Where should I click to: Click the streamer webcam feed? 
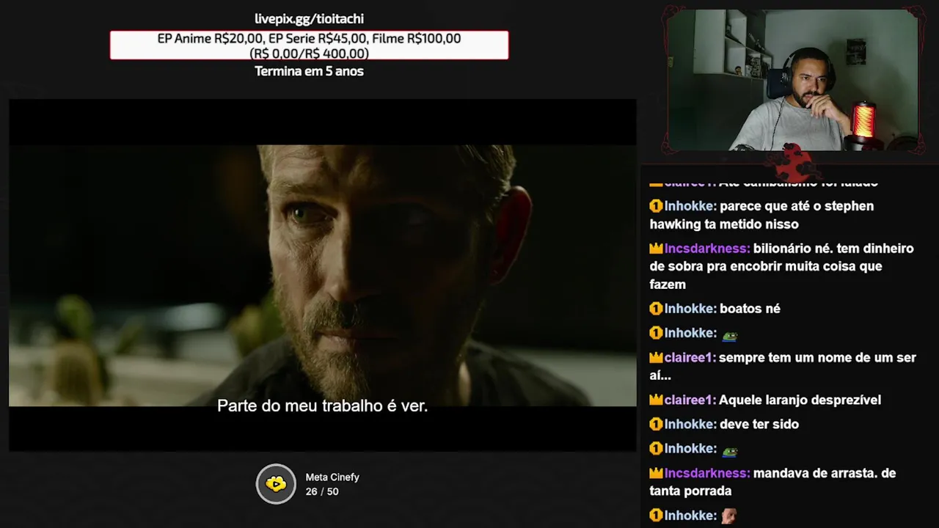[x=792, y=80]
